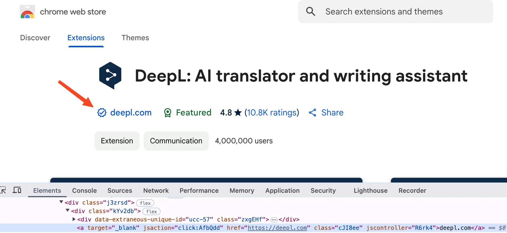Click the cJI8ee class value in DevTools
507x233 pixels.
(349, 228)
